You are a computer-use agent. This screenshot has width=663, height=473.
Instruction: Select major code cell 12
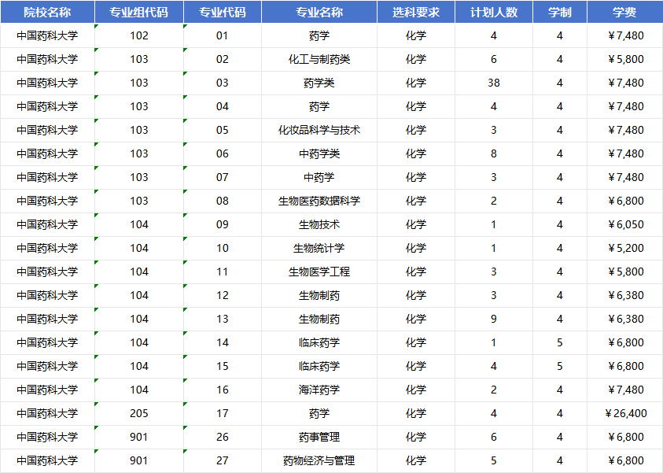pos(223,295)
